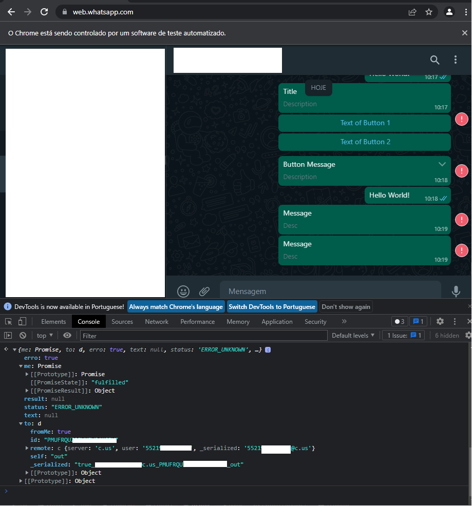Open console settings gear
The image size is (472, 506).
coord(468,336)
